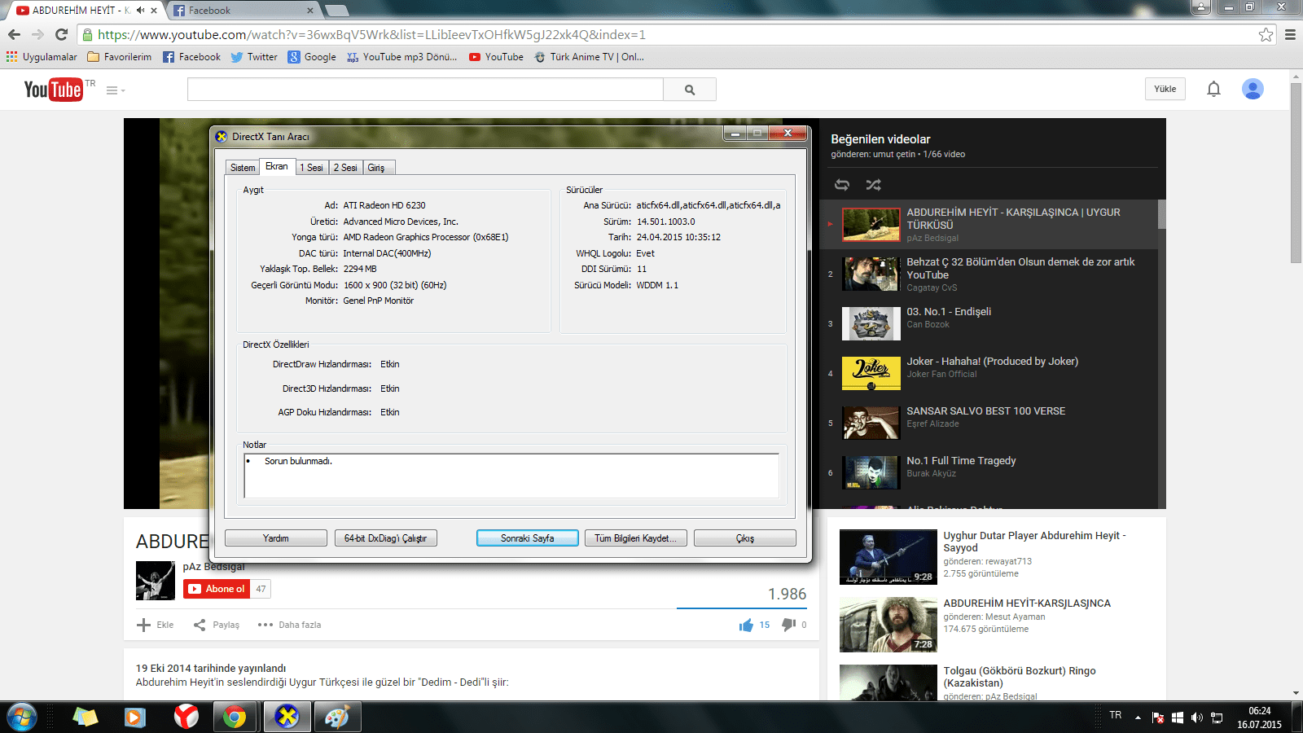This screenshot has width=1303, height=733.
Task: Mute the tab via its speaker icon
Action: [x=141, y=11]
